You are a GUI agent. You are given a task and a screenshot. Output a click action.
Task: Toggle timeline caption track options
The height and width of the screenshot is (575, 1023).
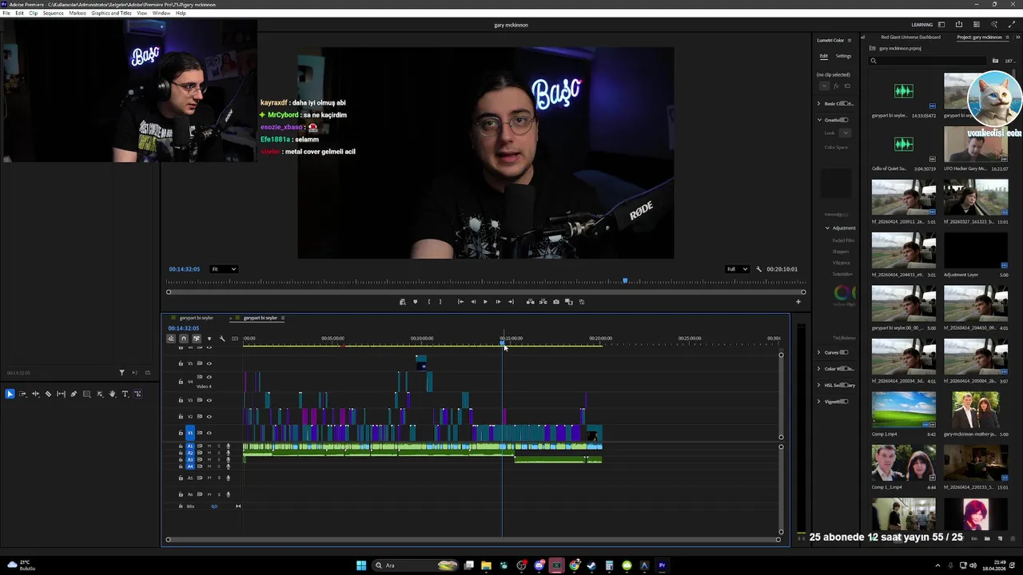click(235, 339)
